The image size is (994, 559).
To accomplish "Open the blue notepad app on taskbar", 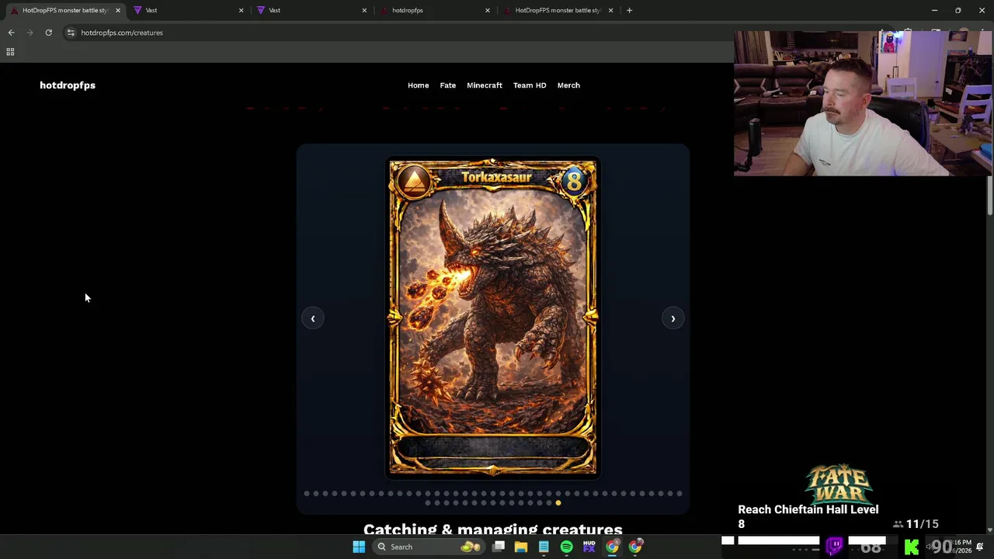I will click(x=544, y=547).
